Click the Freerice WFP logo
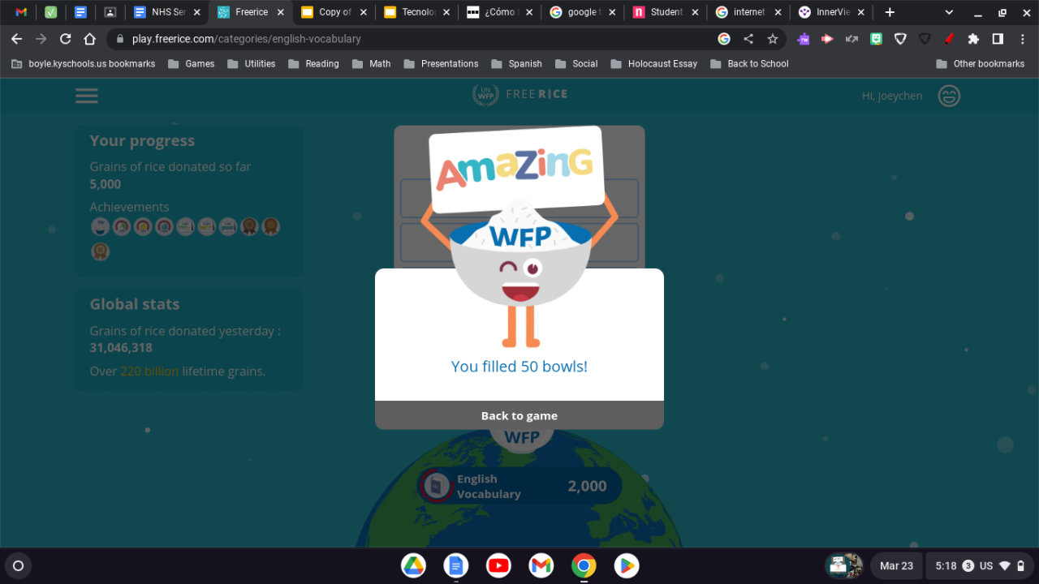Viewport: 1039px width, 584px height. click(x=519, y=94)
